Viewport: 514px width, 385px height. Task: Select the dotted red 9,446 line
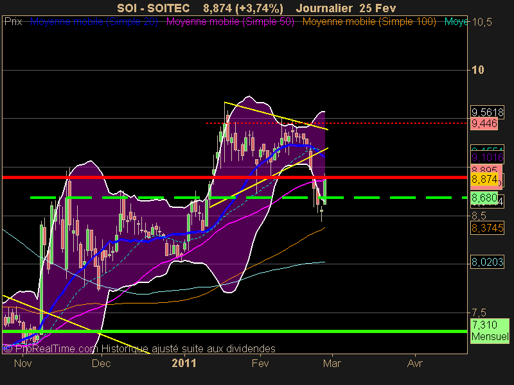pos(336,123)
